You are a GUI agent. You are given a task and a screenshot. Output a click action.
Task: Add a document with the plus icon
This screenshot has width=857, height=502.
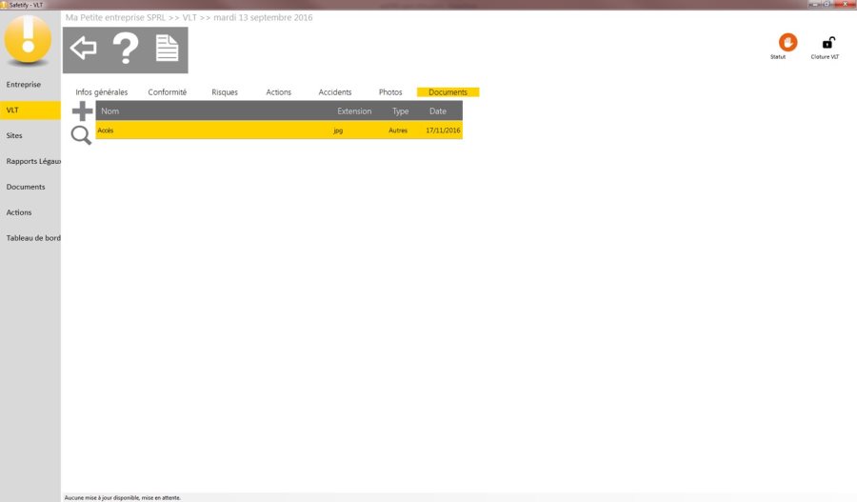click(x=83, y=111)
